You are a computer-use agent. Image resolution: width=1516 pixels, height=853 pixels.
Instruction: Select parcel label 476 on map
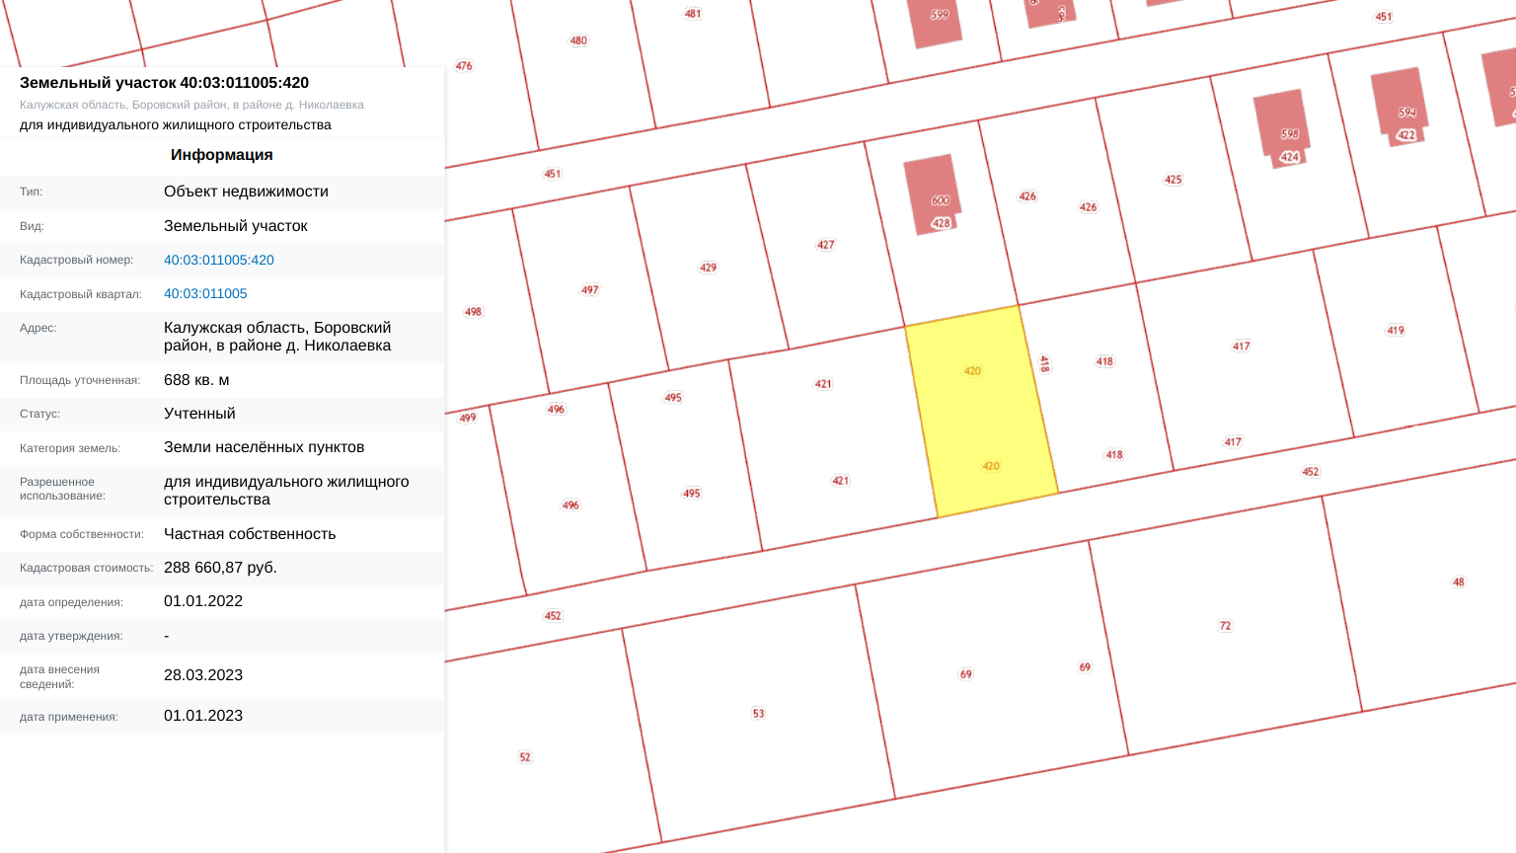(463, 66)
